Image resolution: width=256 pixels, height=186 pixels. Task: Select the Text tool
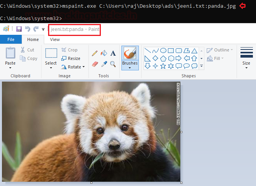pyautogui.click(x=113, y=53)
